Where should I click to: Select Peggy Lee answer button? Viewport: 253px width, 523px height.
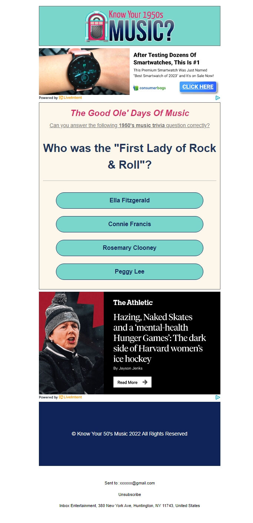click(x=130, y=272)
